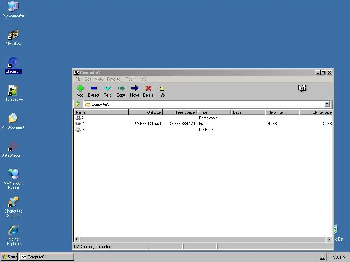350x262 pixels.
Task: Click the 7:36 PM clock
Action: click(339, 257)
